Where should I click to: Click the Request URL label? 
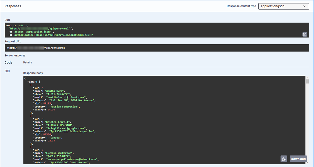click(13, 41)
